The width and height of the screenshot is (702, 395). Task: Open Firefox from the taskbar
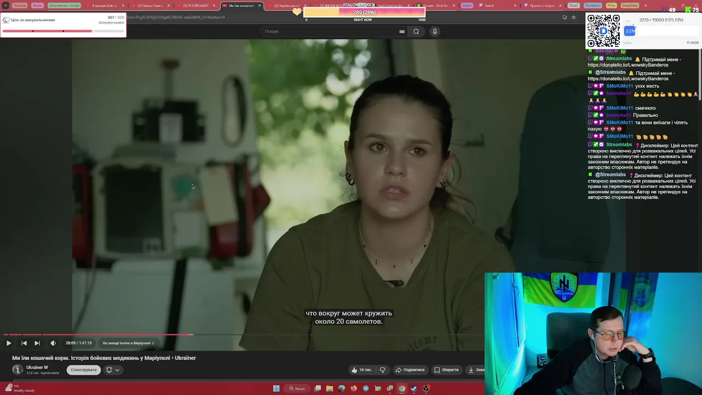pyautogui.click(x=354, y=388)
